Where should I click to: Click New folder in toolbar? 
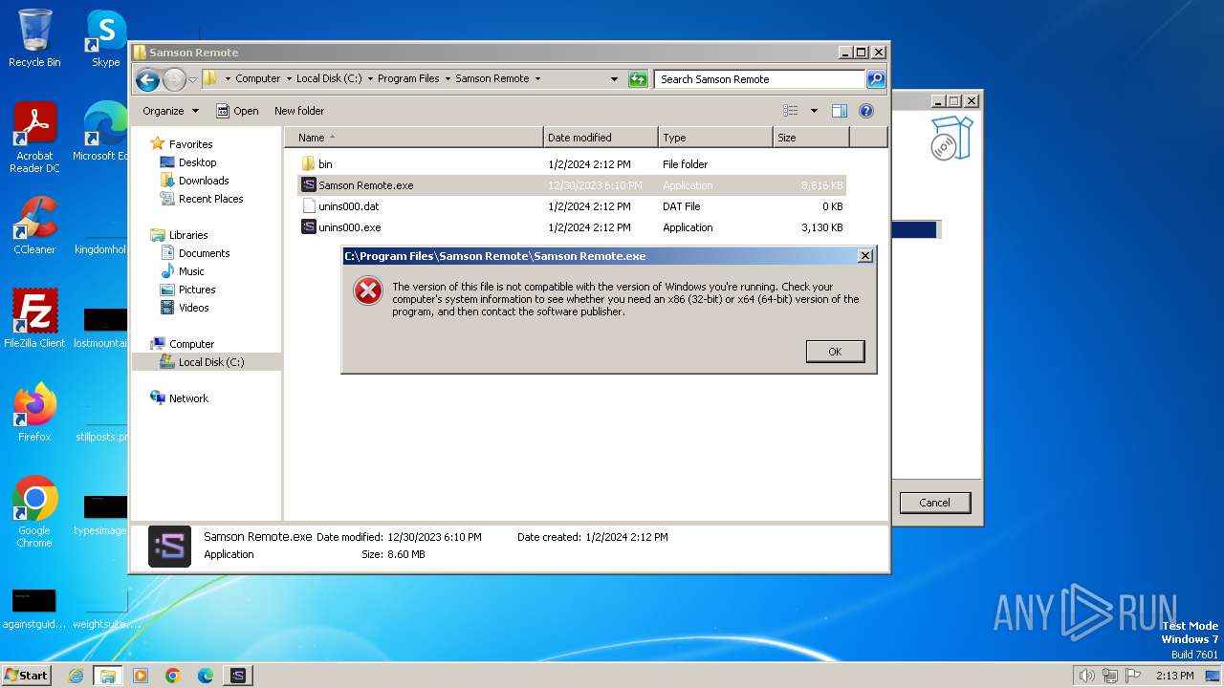299,111
